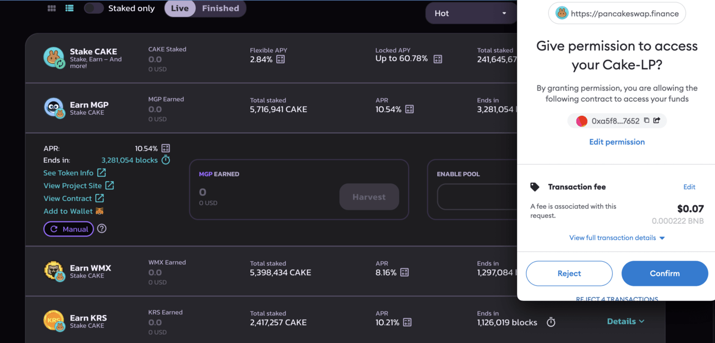Image resolution: width=715 pixels, height=343 pixels.
Task: Open APR calculator in expanded MGP details
Action: [166, 148]
